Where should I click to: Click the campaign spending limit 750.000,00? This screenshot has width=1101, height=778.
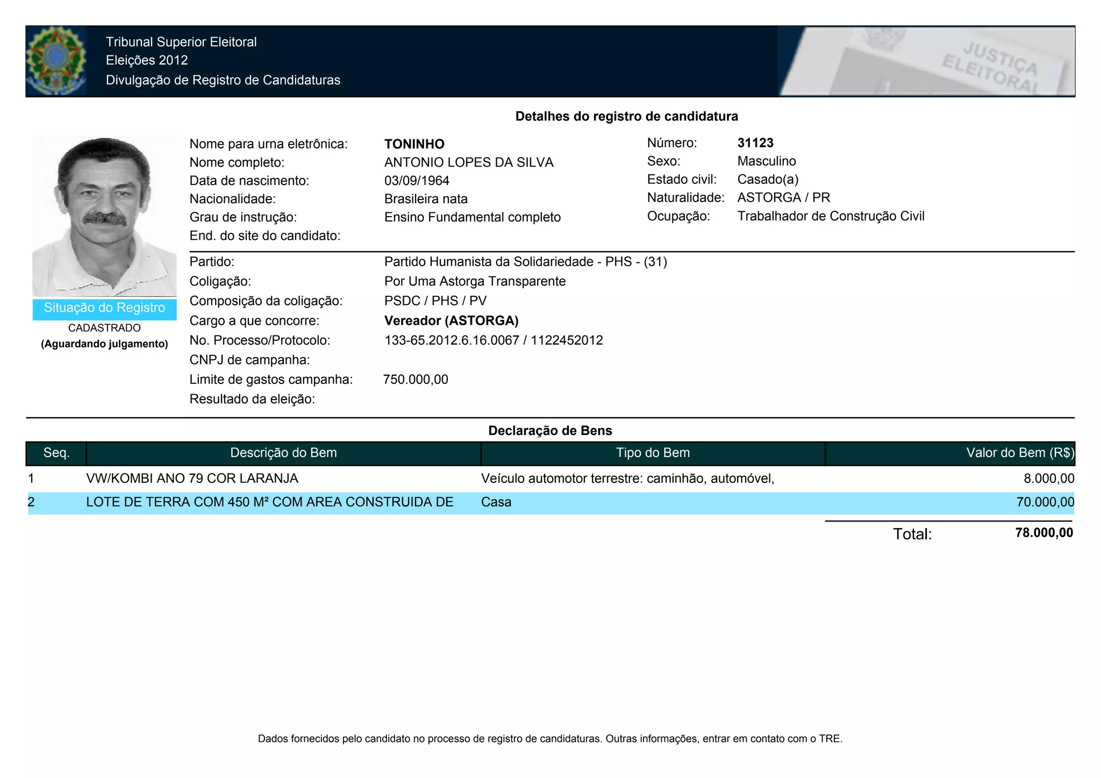[x=416, y=380]
